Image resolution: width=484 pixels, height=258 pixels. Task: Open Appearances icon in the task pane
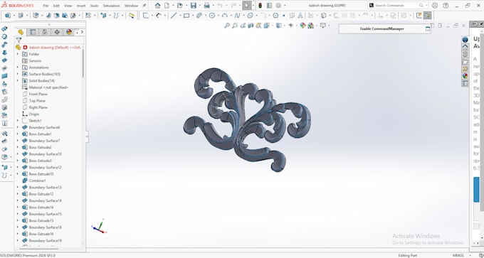(465, 75)
